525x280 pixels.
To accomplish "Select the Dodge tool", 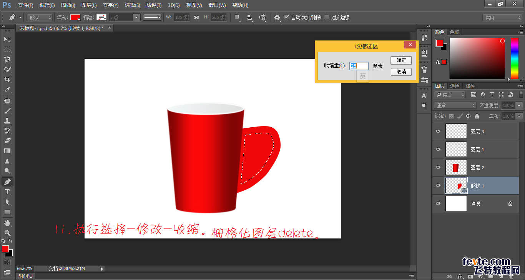I will point(7,171).
